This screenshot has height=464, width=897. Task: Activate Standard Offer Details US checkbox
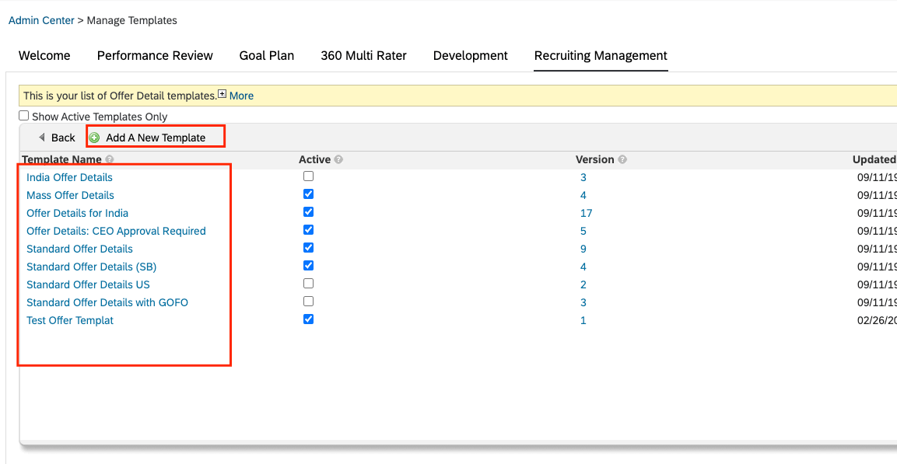pos(308,284)
